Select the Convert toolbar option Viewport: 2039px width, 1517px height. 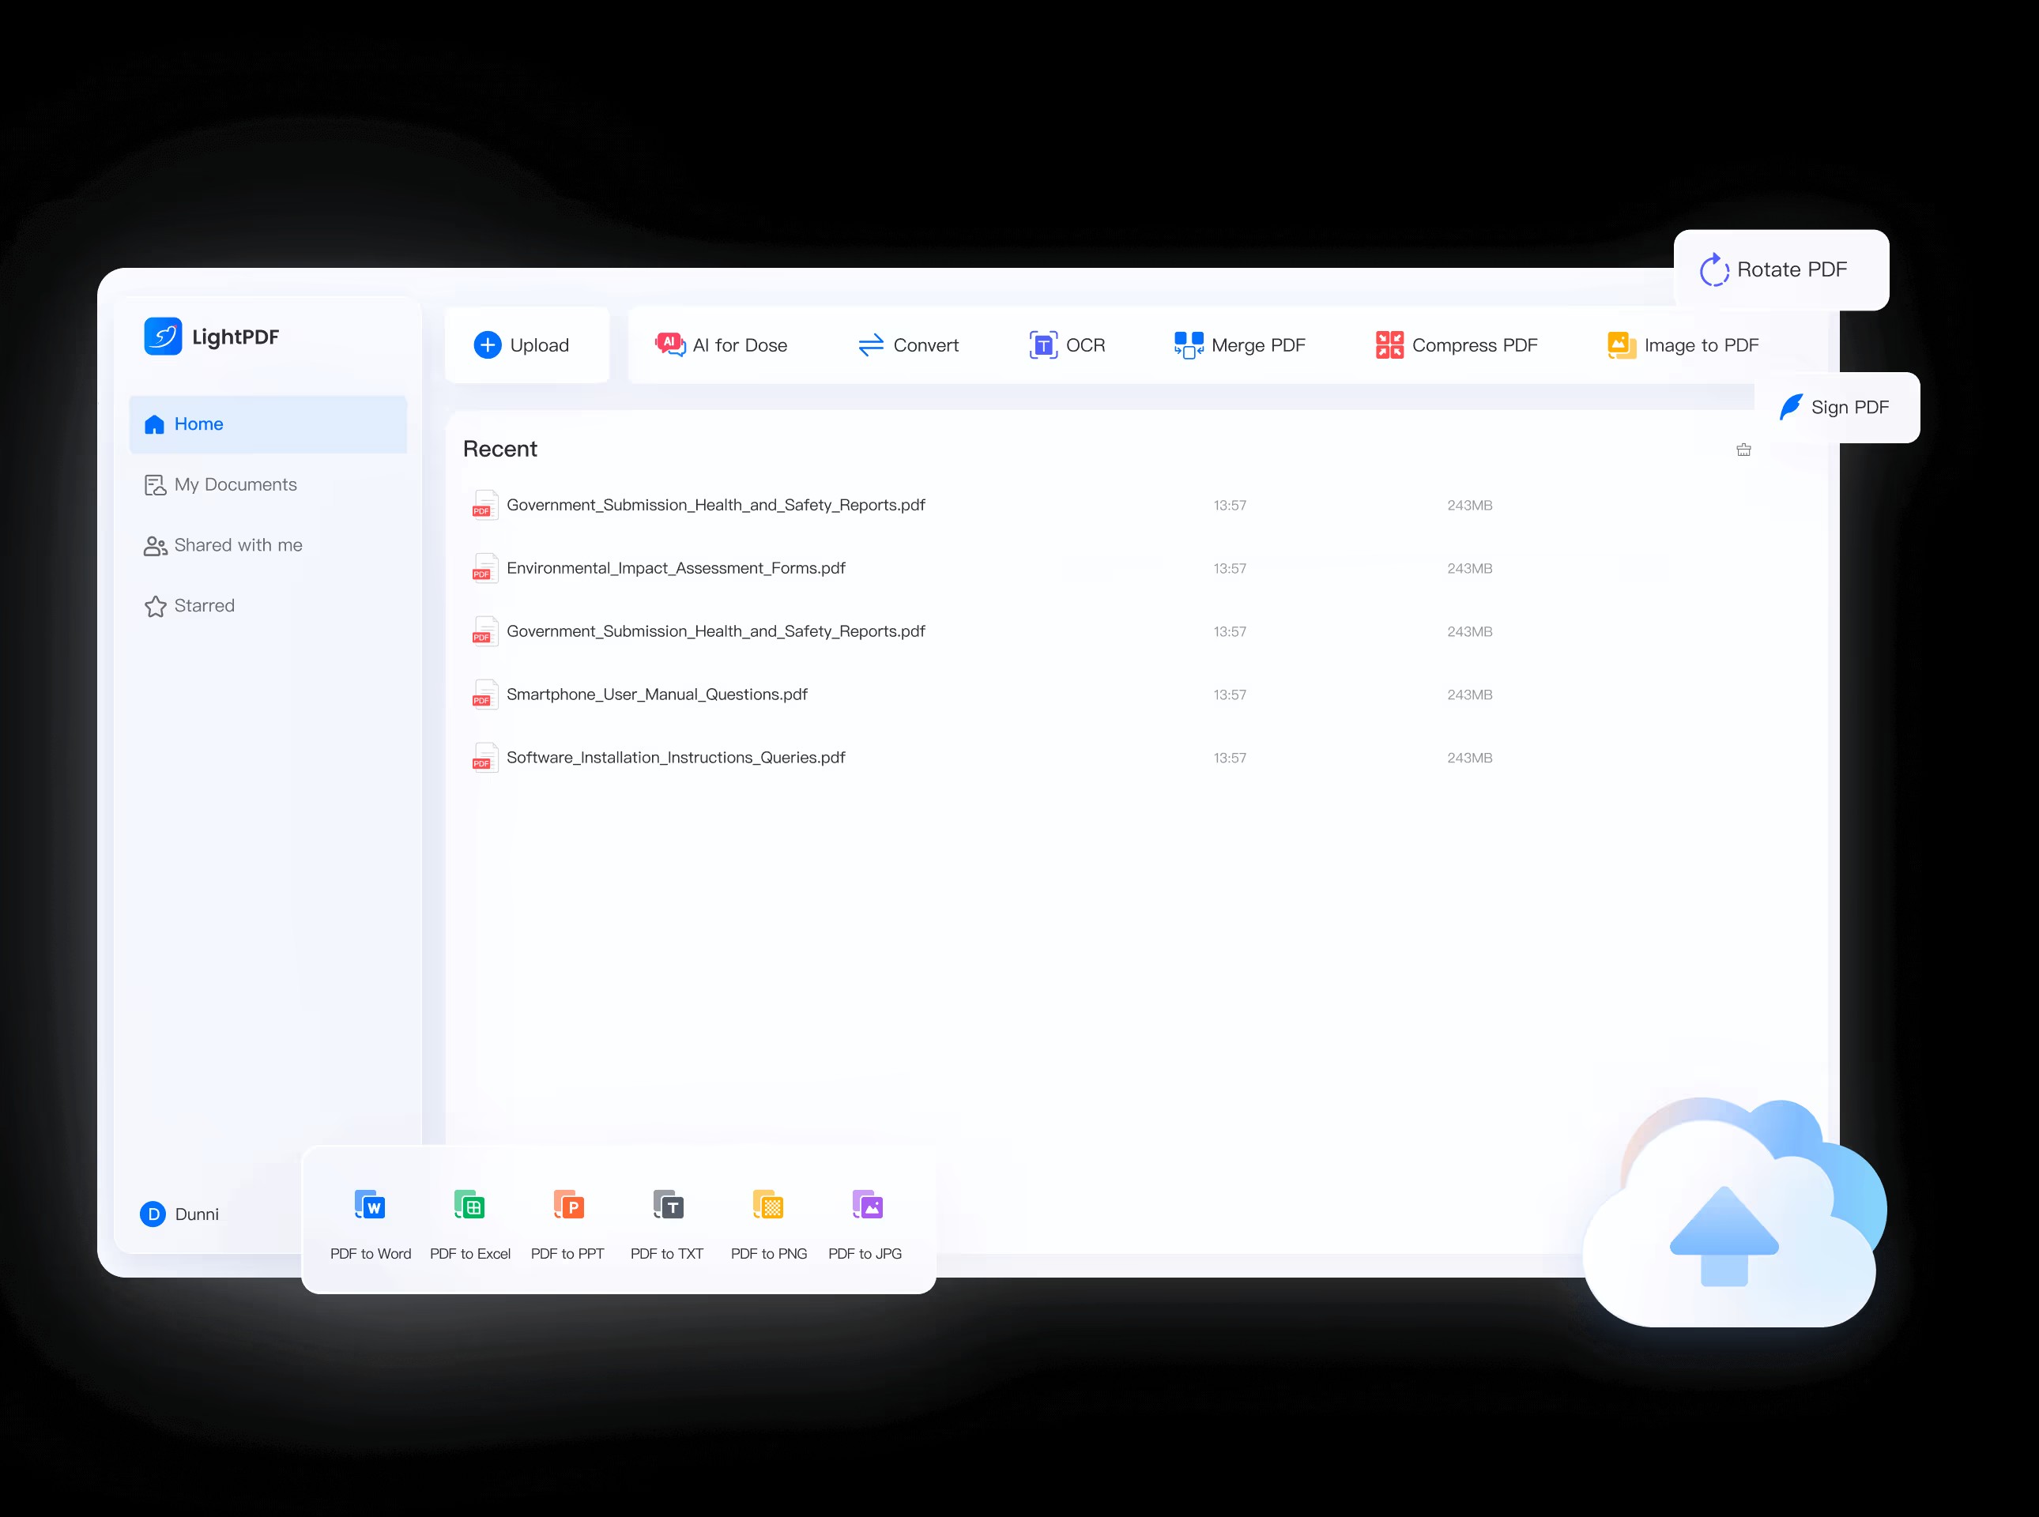coord(908,345)
